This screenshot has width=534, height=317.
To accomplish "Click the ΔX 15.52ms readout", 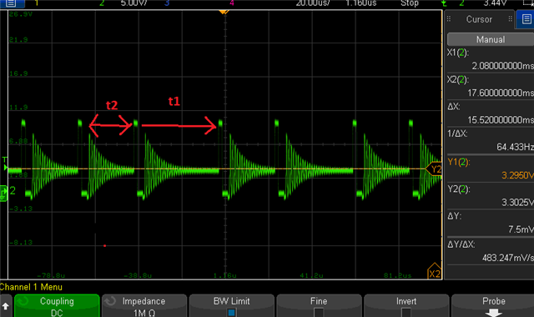I will tap(491, 113).
